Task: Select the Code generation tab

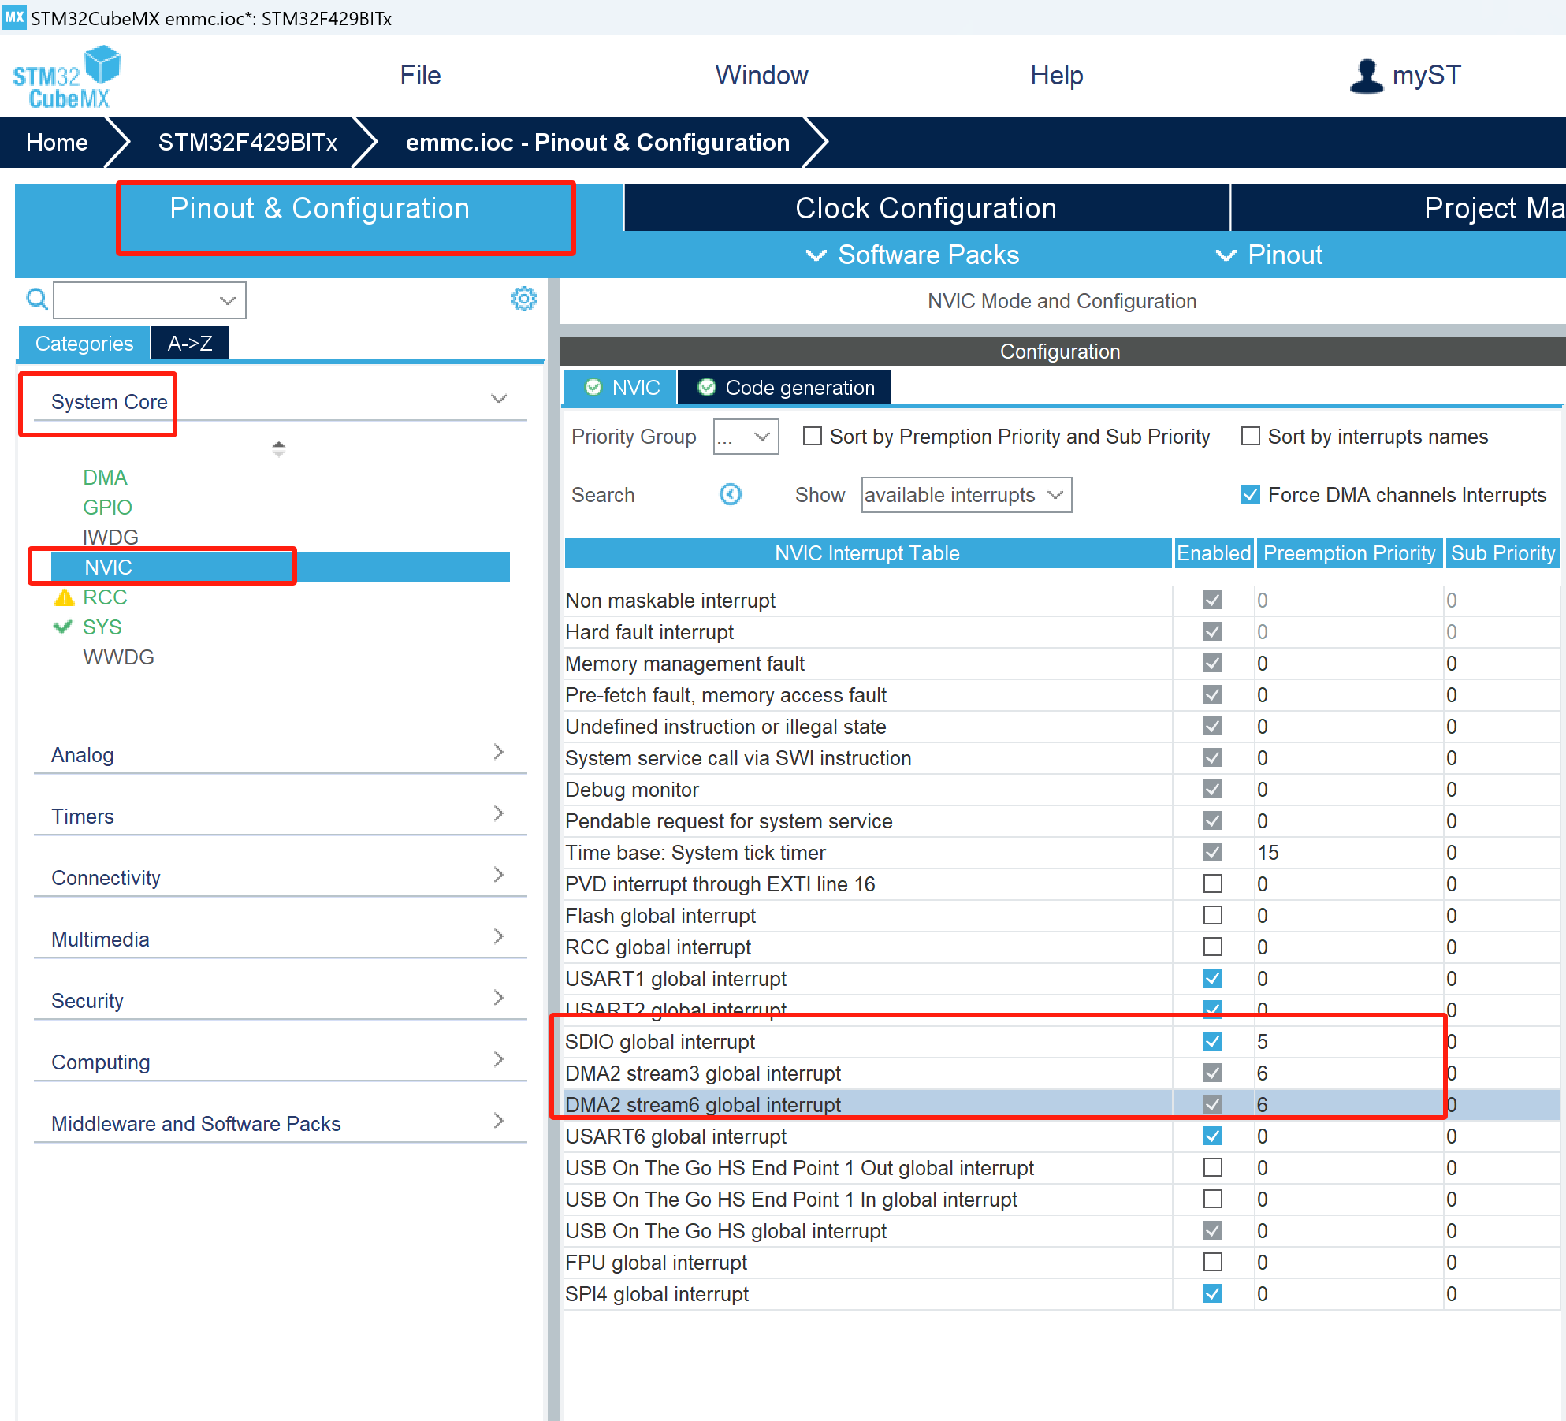Action: click(785, 387)
